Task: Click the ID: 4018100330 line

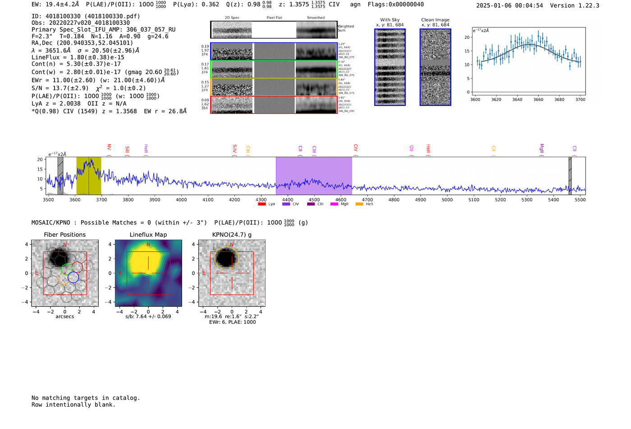Action: tap(86, 16)
